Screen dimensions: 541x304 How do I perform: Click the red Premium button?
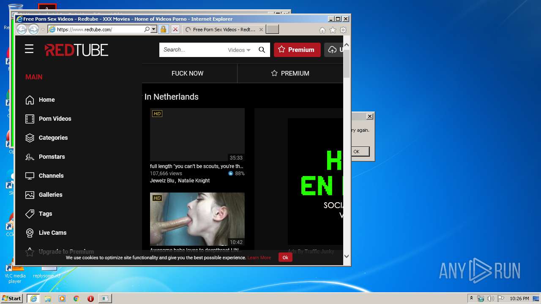[x=297, y=50]
